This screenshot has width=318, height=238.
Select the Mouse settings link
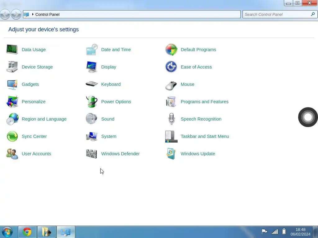tap(188, 84)
